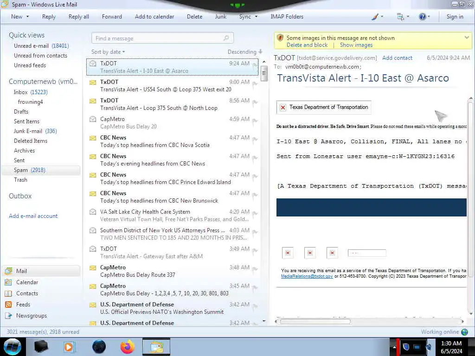The image size is (475, 356).
Task: Forward the selected message
Action: pos(112,17)
